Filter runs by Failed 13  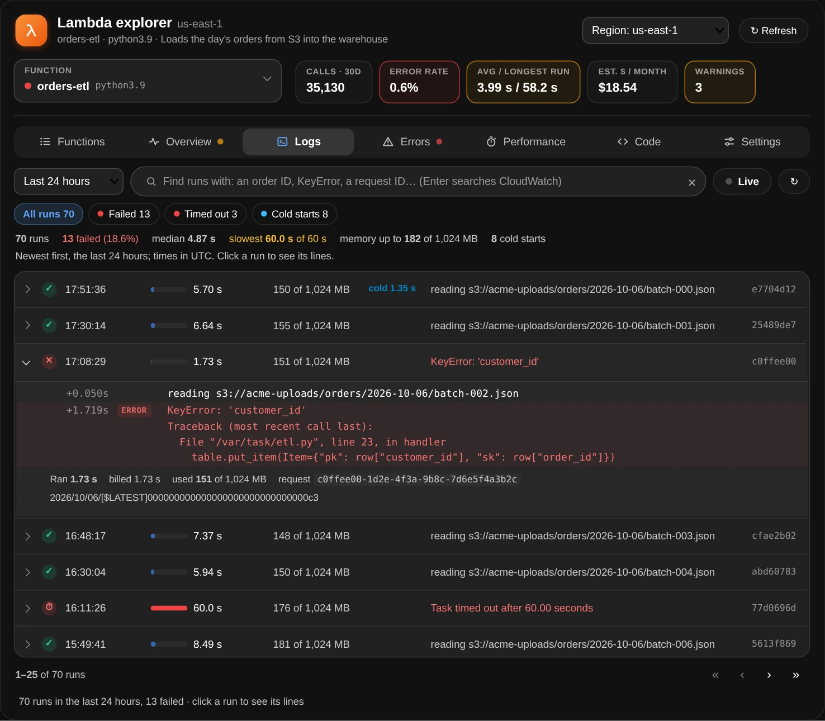(x=124, y=214)
